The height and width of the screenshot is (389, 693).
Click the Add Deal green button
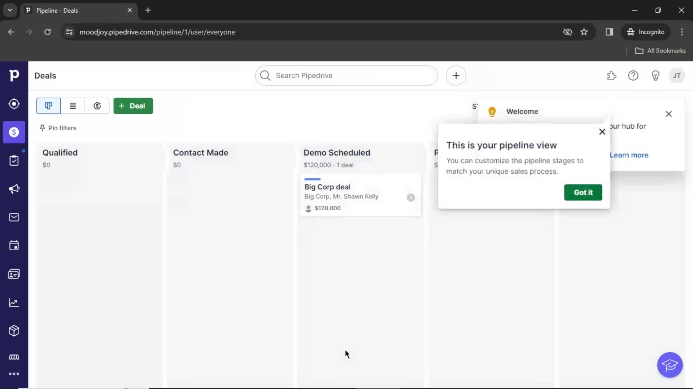(x=133, y=106)
